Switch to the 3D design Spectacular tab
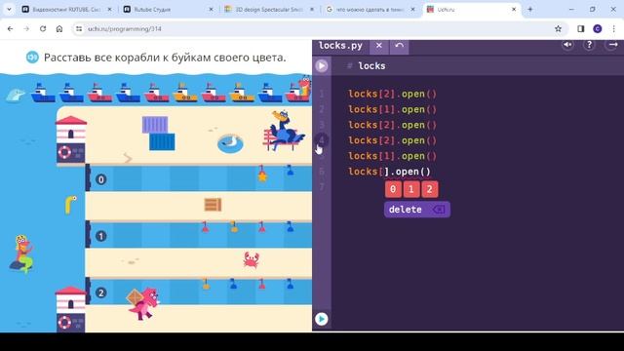624x351 pixels. 269,9
